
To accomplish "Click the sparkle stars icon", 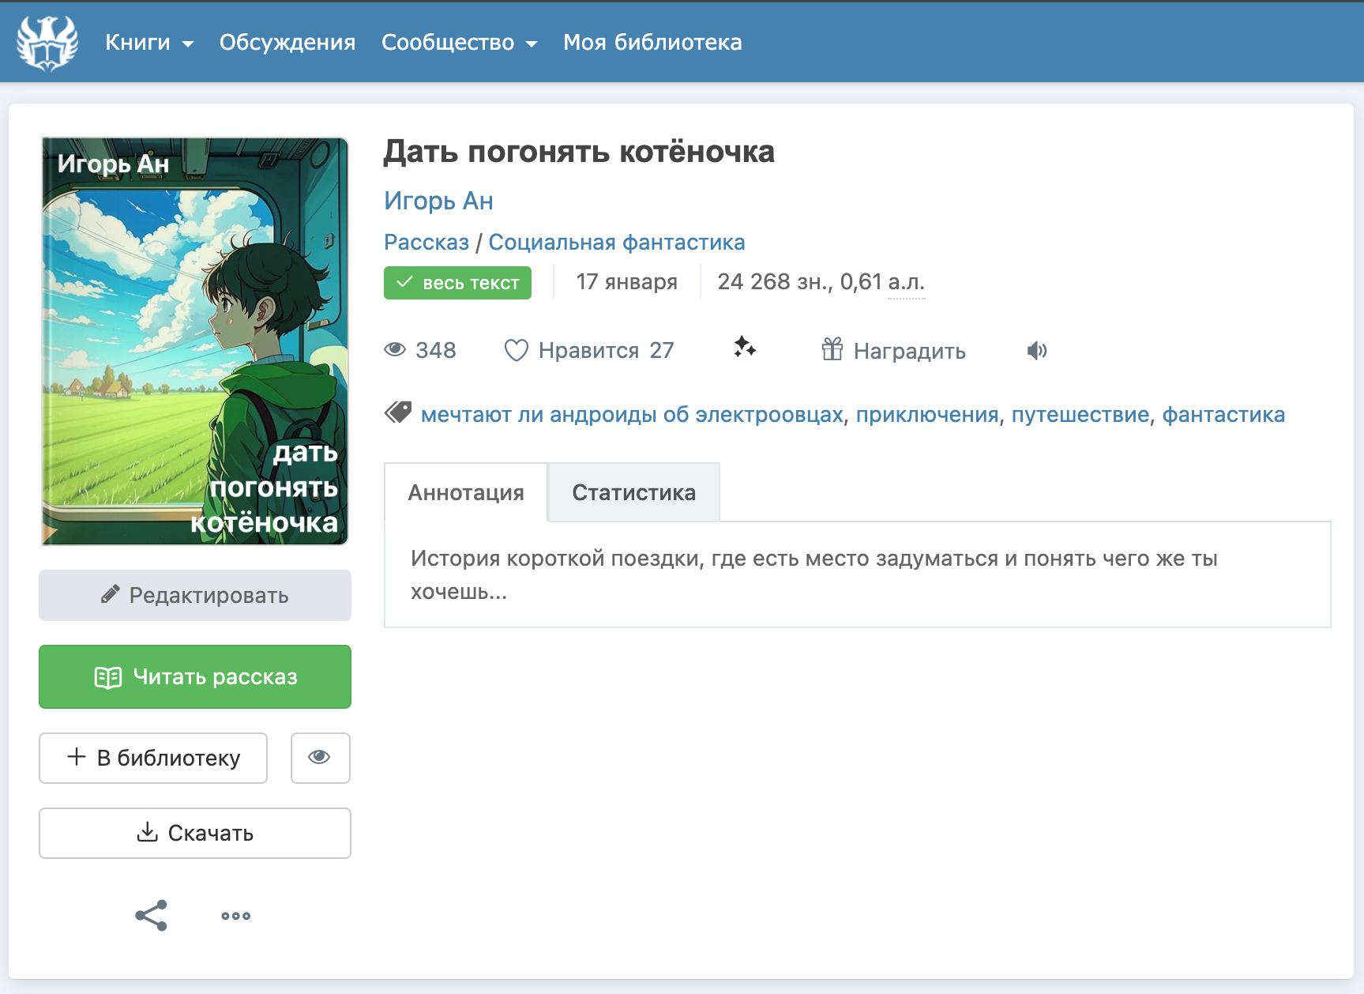I will tap(744, 348).
